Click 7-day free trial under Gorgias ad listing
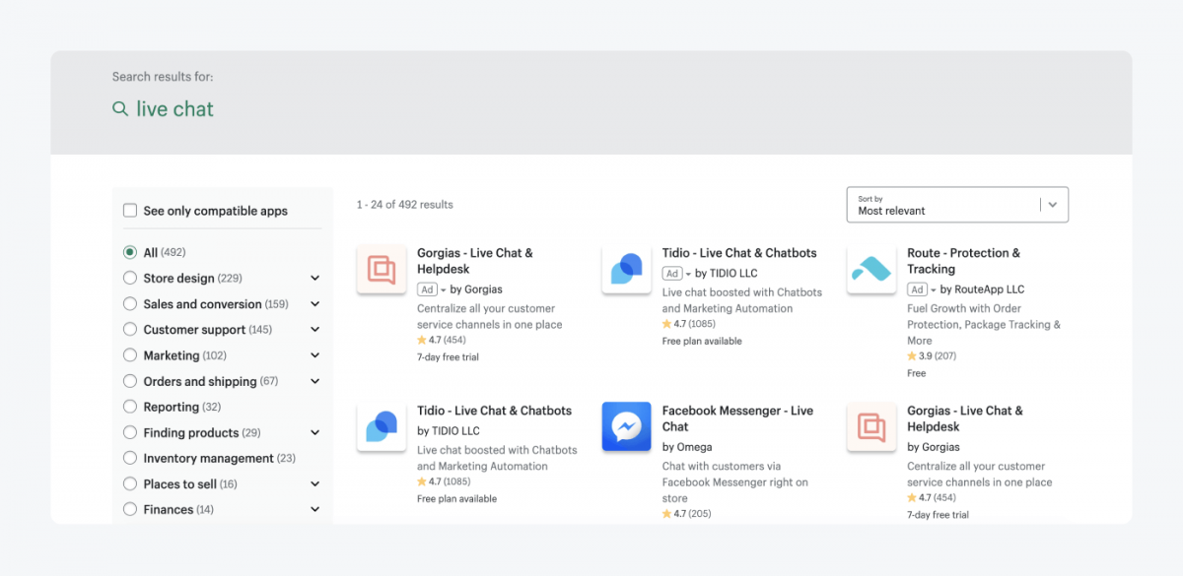This screenshot has height=576, width=1183. 448,357
